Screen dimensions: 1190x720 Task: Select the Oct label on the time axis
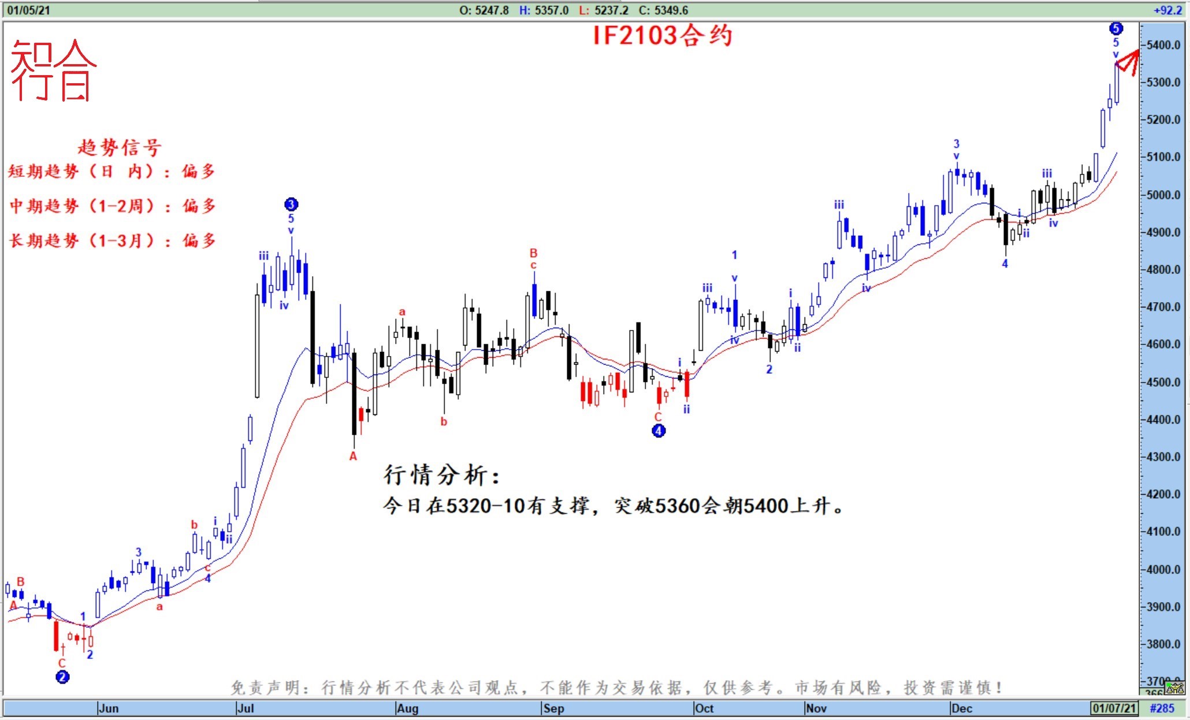(704, 708)
